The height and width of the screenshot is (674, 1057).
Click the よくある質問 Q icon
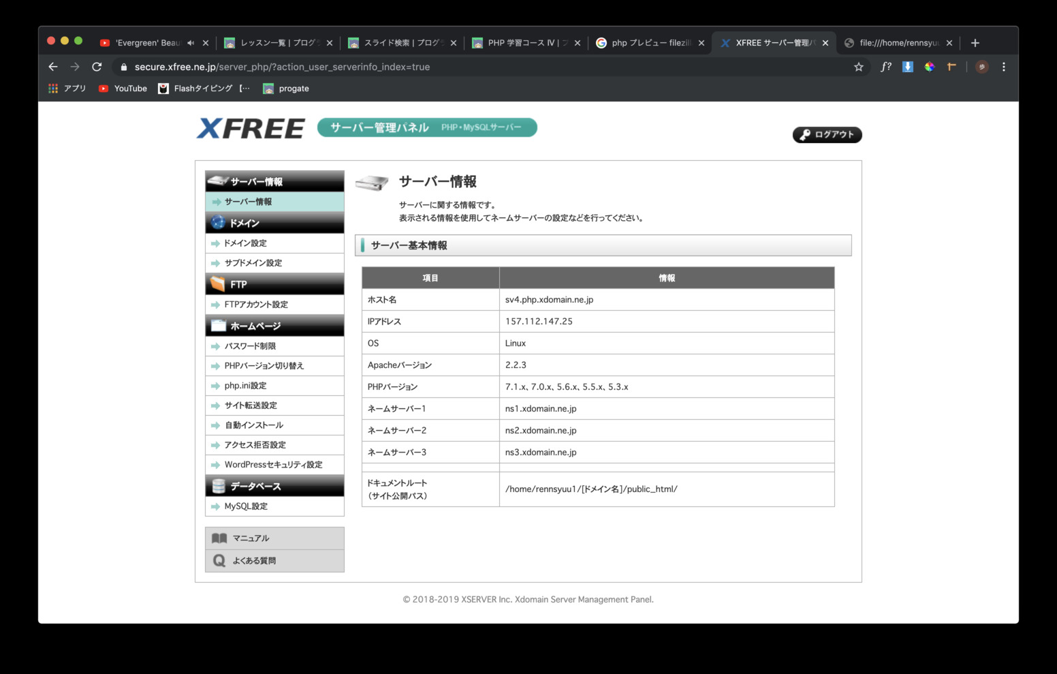pyautogui.click(x=219, y=560)
